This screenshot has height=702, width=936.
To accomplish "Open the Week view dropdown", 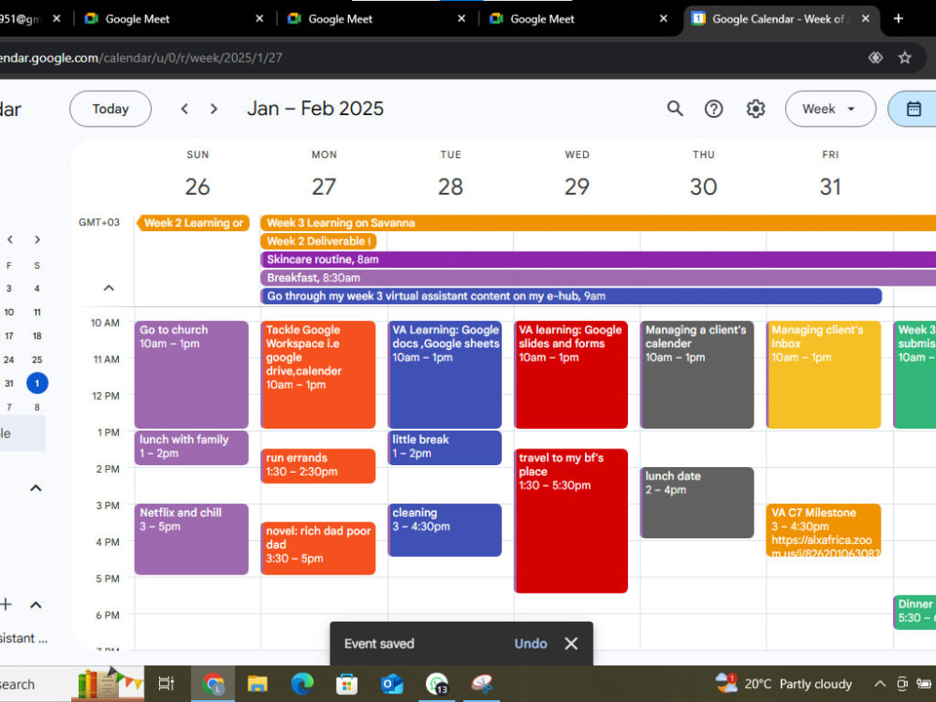I will (x=830, y=109).
